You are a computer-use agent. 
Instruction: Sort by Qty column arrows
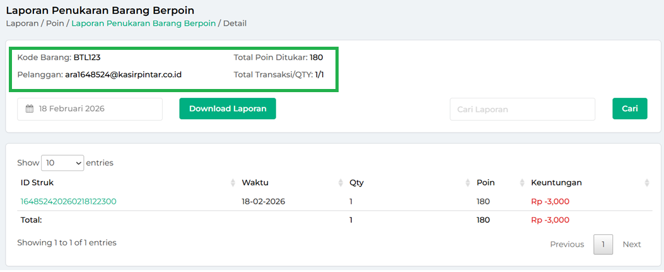[468, 183]
